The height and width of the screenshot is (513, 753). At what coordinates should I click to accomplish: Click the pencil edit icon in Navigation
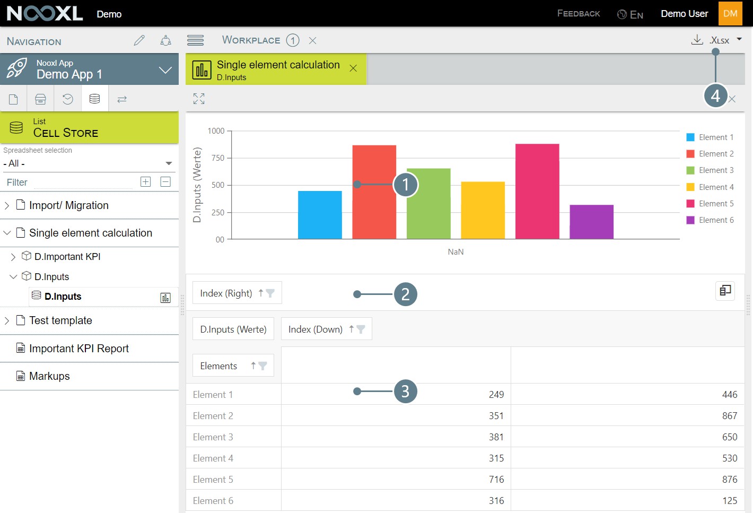(x=139, y=40)
